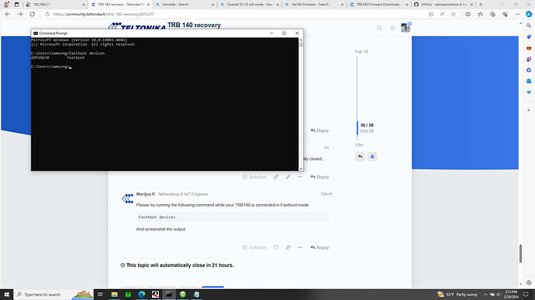Expand ellipsis menu on the upper post

click(300, 177)
